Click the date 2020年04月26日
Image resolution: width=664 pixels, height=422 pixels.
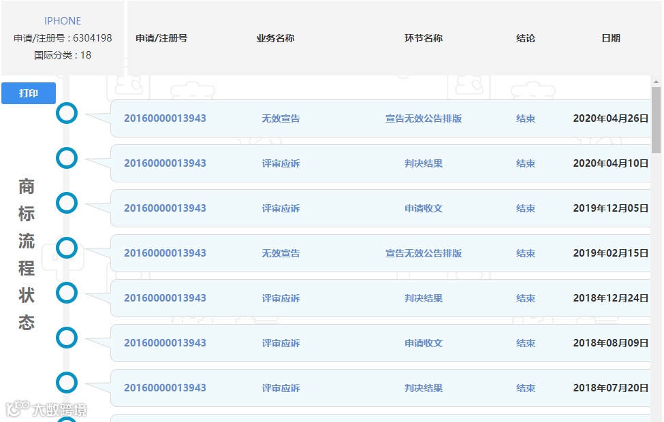611,118
